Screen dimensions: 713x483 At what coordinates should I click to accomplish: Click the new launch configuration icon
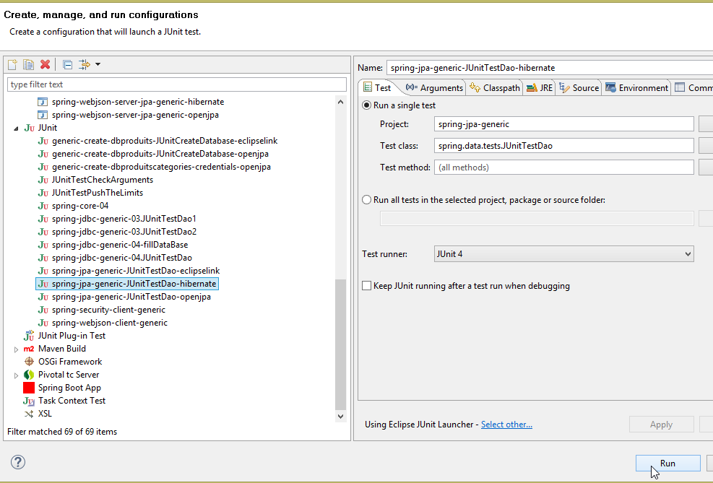tap(12, 65)
